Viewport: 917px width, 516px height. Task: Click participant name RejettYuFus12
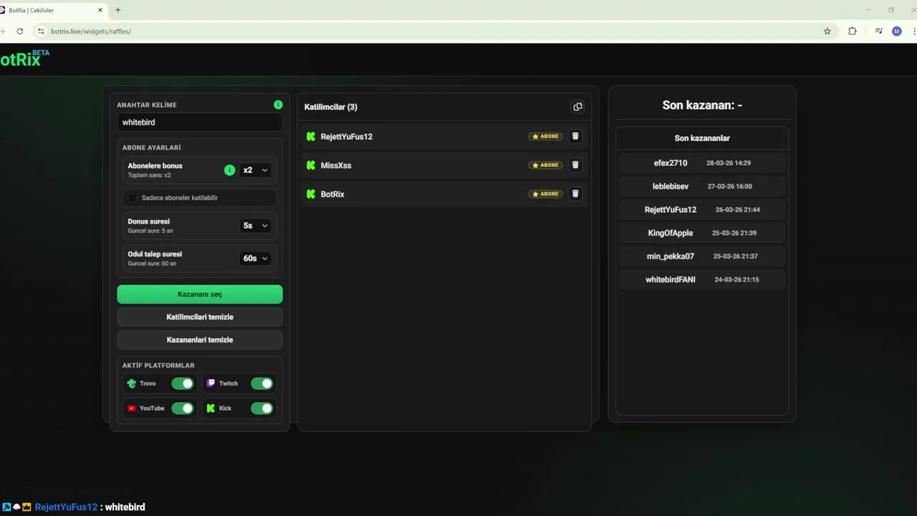tap(347, 136)
